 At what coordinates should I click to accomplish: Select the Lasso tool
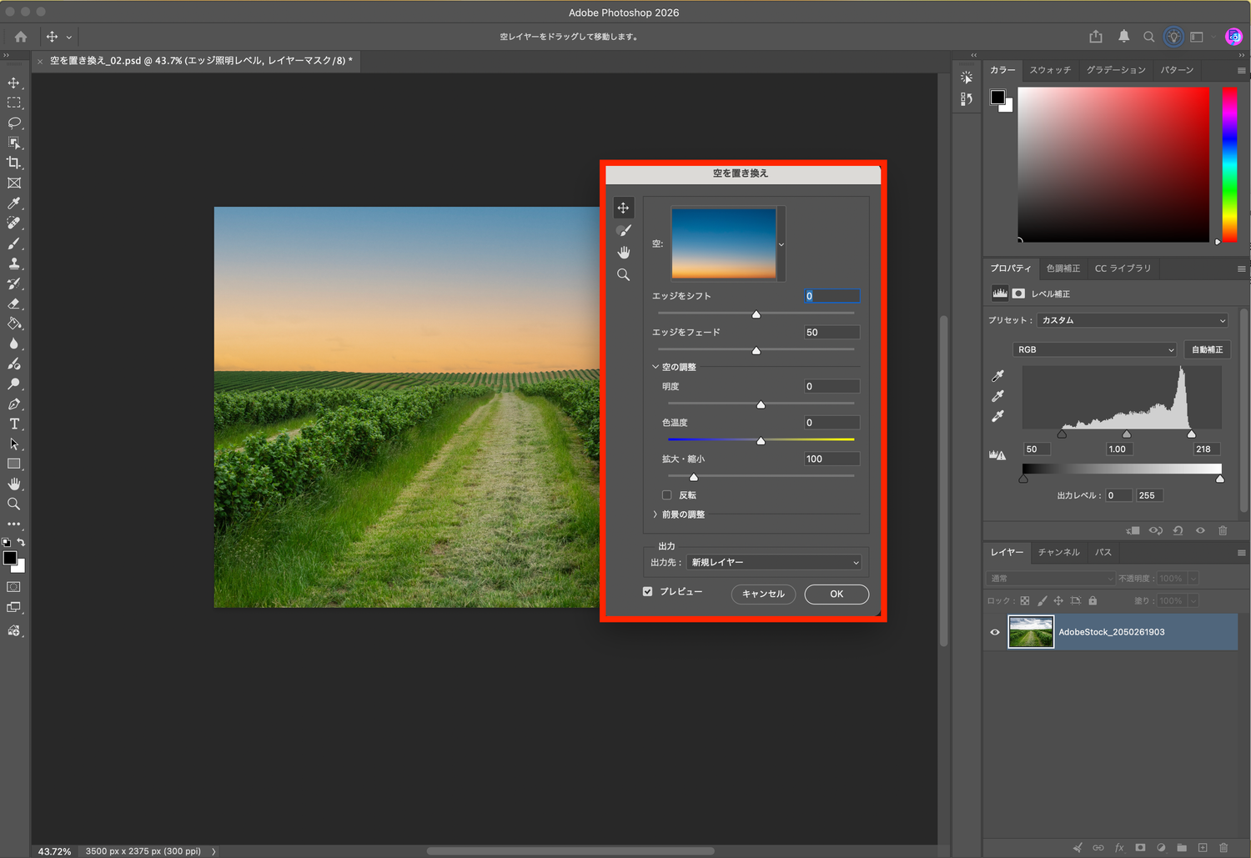[14, 123]
